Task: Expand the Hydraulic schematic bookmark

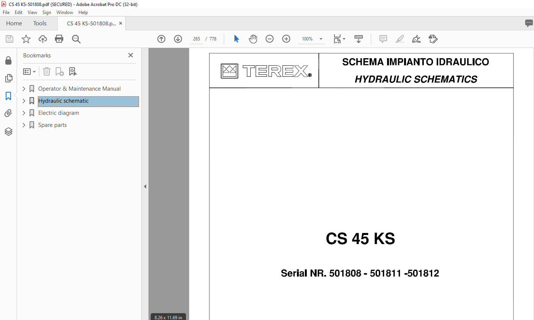Action: pos(24,101)
